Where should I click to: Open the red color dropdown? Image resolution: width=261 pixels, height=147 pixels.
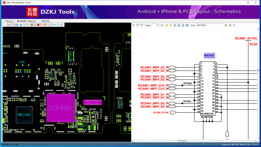[41, 25]
